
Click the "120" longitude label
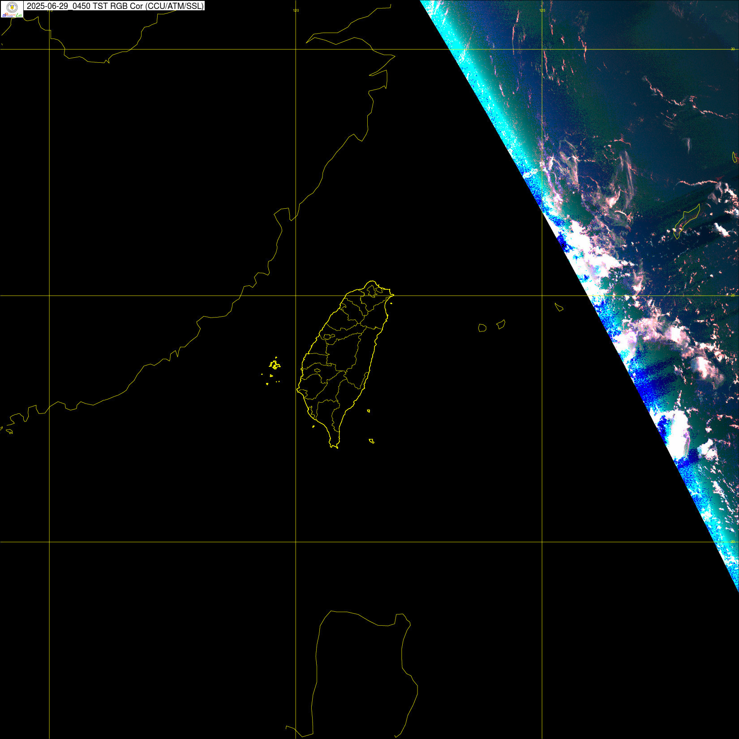296,10
